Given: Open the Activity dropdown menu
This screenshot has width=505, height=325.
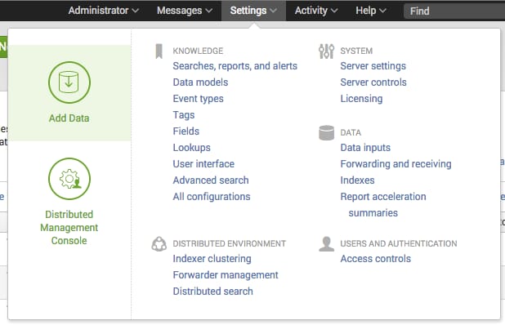Looking at the screenshot, I should (316, 11).
